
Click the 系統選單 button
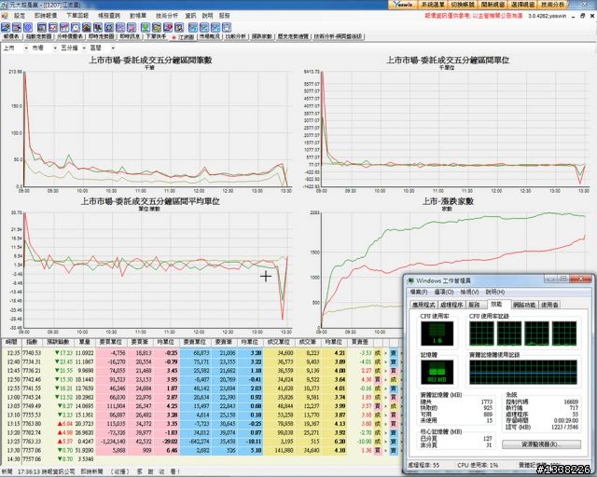[x=433, y=5]
